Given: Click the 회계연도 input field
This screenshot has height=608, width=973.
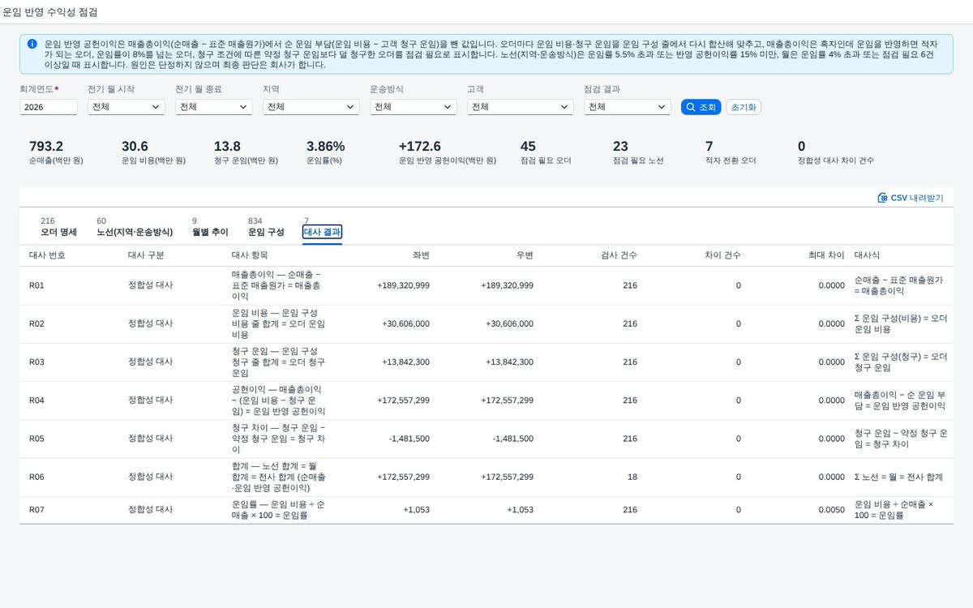Looking at the screenshot, I should click(49, 107).
